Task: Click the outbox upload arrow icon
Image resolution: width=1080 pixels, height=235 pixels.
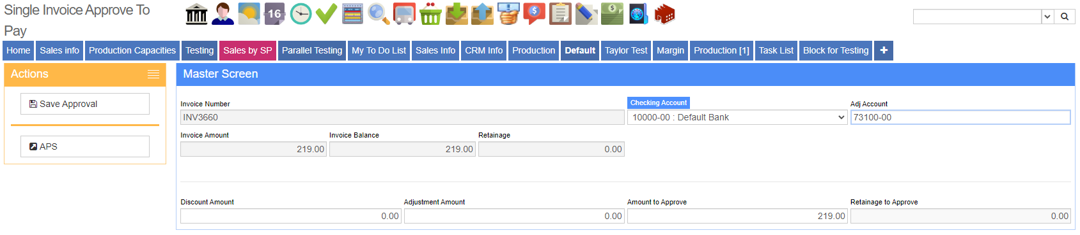Action: (x=482, y=13)
